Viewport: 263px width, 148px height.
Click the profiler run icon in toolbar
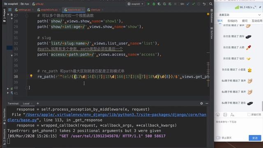(164, 4)
